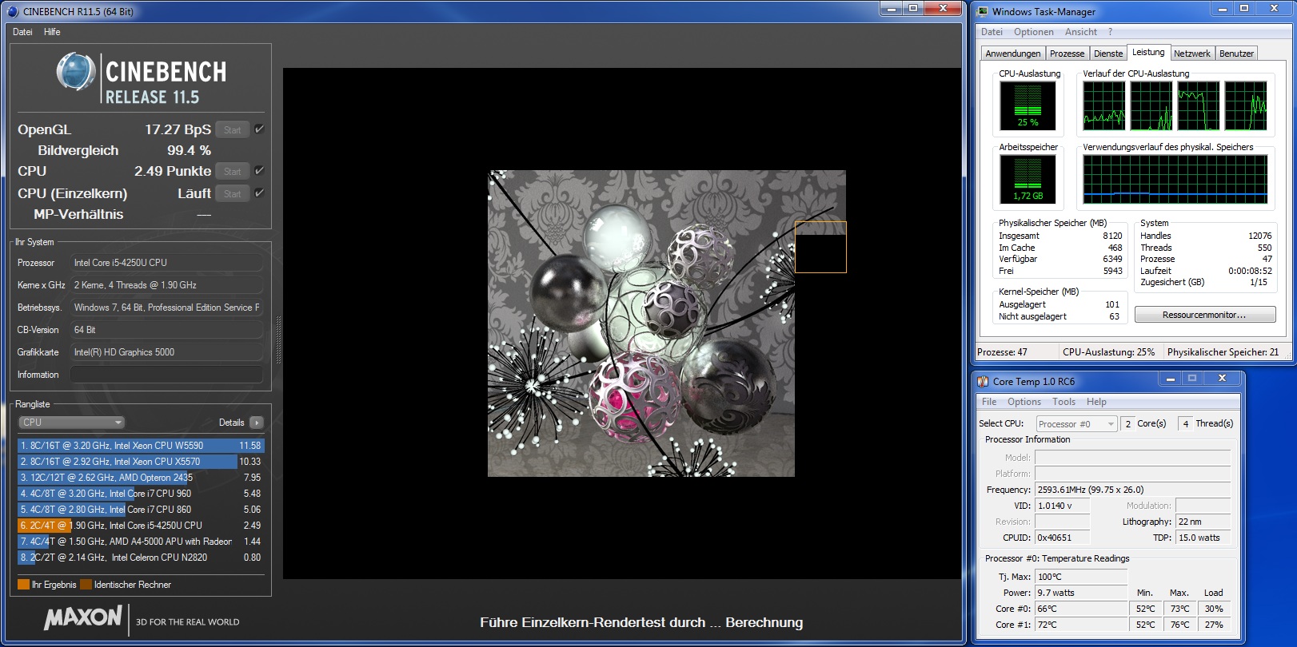Open the CPU ranking dropdown
1297x647 pixels.
point(72,423)
